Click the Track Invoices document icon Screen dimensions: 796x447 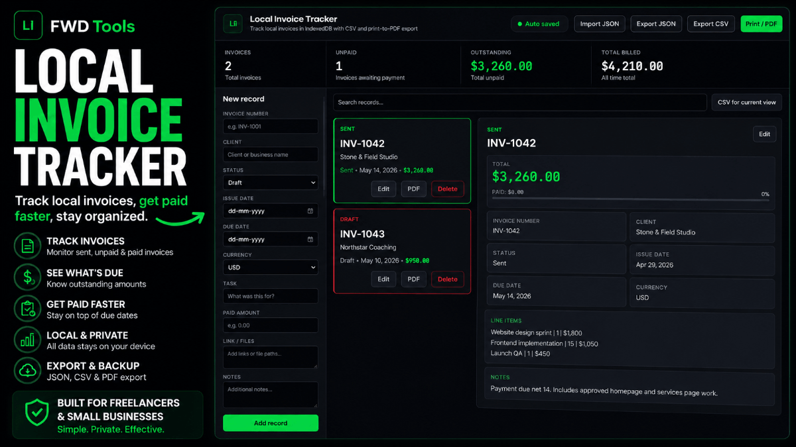27,246
